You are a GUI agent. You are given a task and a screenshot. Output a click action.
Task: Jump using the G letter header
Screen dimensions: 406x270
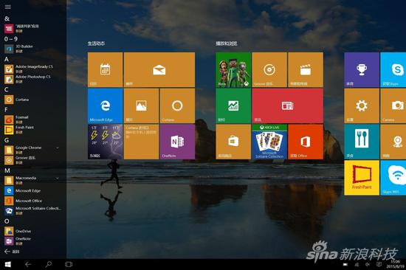tap(7, 140)
